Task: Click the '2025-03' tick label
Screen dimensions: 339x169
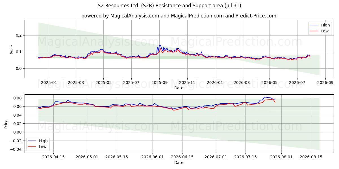Action: (x=76, y=83)
